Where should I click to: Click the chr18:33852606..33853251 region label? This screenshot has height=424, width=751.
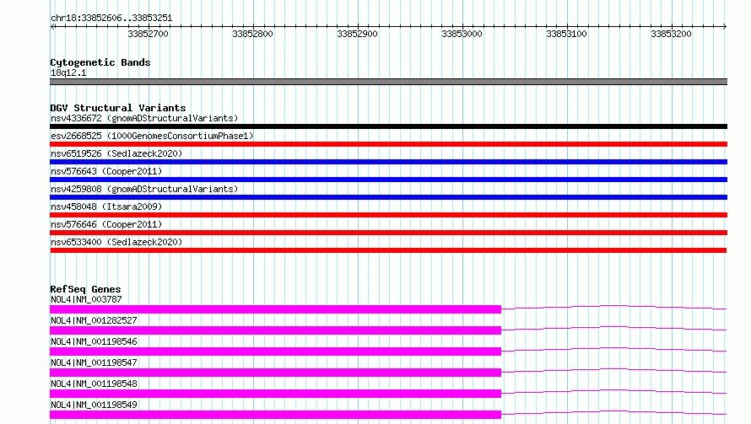[111, 19]
